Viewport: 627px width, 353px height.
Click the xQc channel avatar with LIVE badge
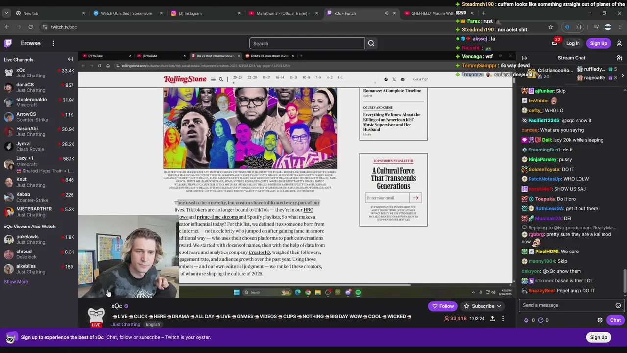click(96, 316)
